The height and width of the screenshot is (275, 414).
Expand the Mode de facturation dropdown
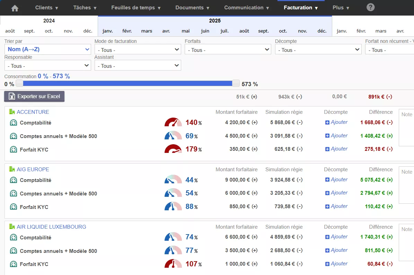click(x=138, y=50)
